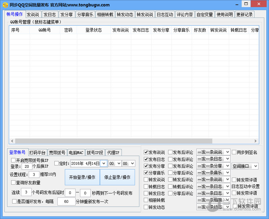Expand the 空间接口 dropdown
This screenshot has height=219, width=269.
tap(245, 166)
